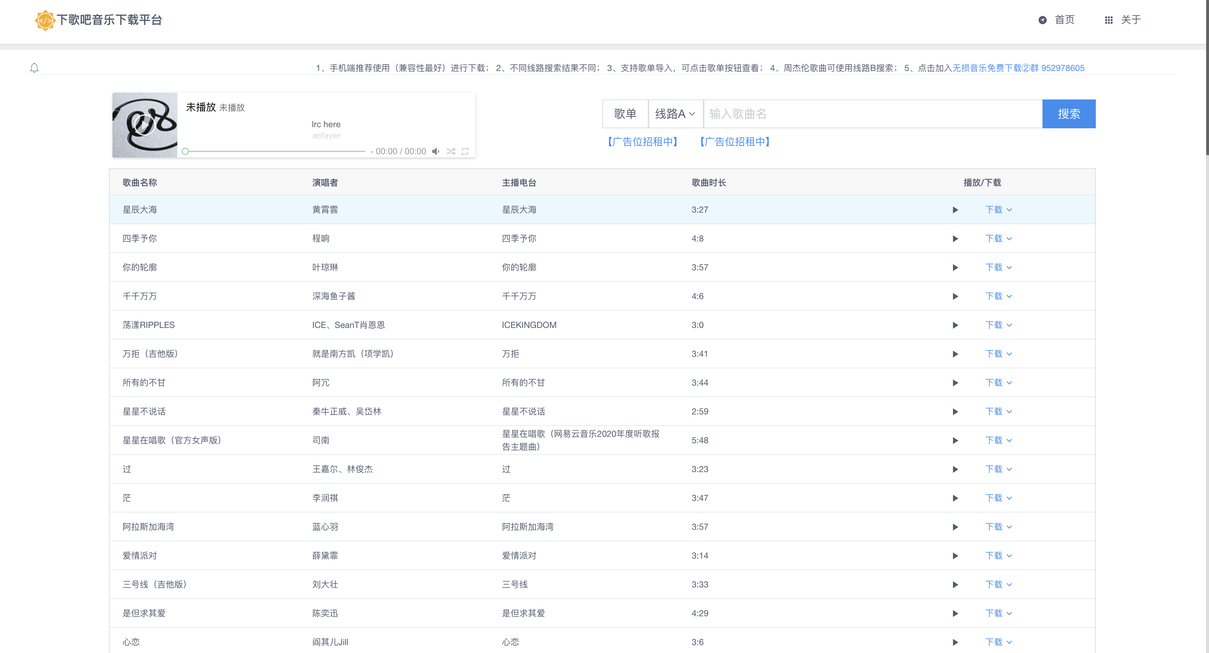Click the 下歌吧 logo icon
Image resolution: width=1209 pixels, height=653 pixels.
pyautogui.click(x=45, y=20)
